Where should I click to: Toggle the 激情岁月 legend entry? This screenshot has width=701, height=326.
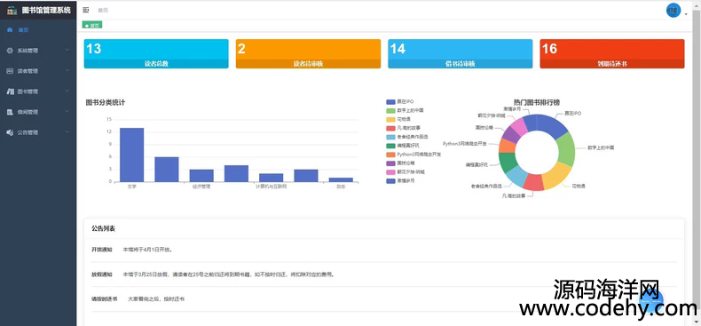click(x=400, y=181)
